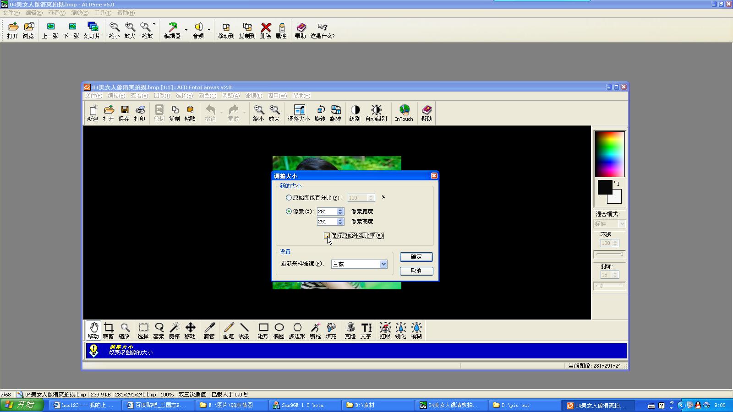Click the Cancel (取消) button
This screenshot has width=733, height=412.
click(x=416, y=271)
